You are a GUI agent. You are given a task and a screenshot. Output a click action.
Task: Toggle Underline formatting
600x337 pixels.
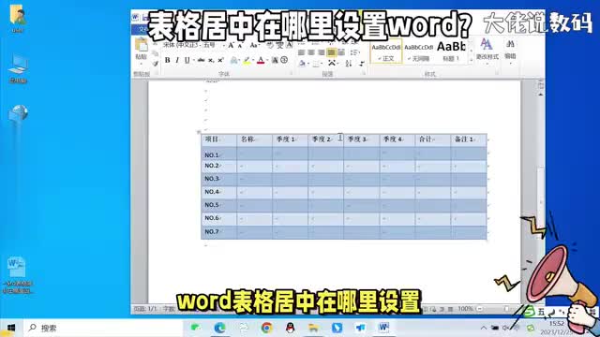(187, 60)
